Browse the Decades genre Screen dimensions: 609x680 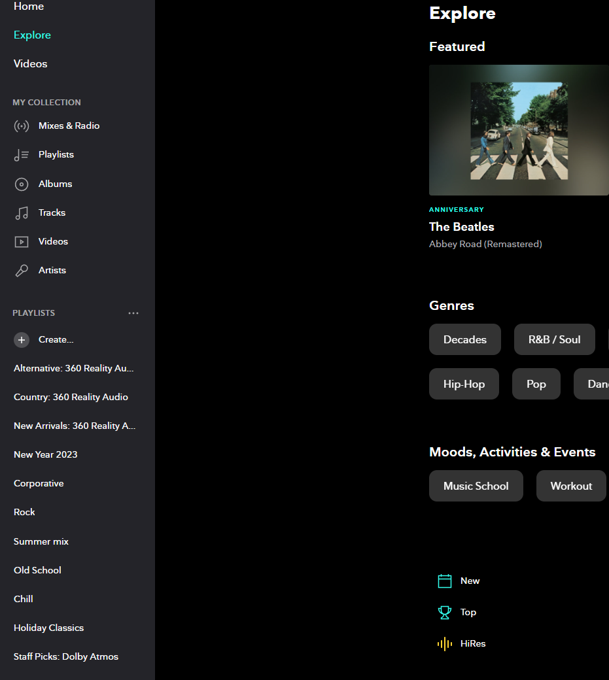tap(465, 339)
